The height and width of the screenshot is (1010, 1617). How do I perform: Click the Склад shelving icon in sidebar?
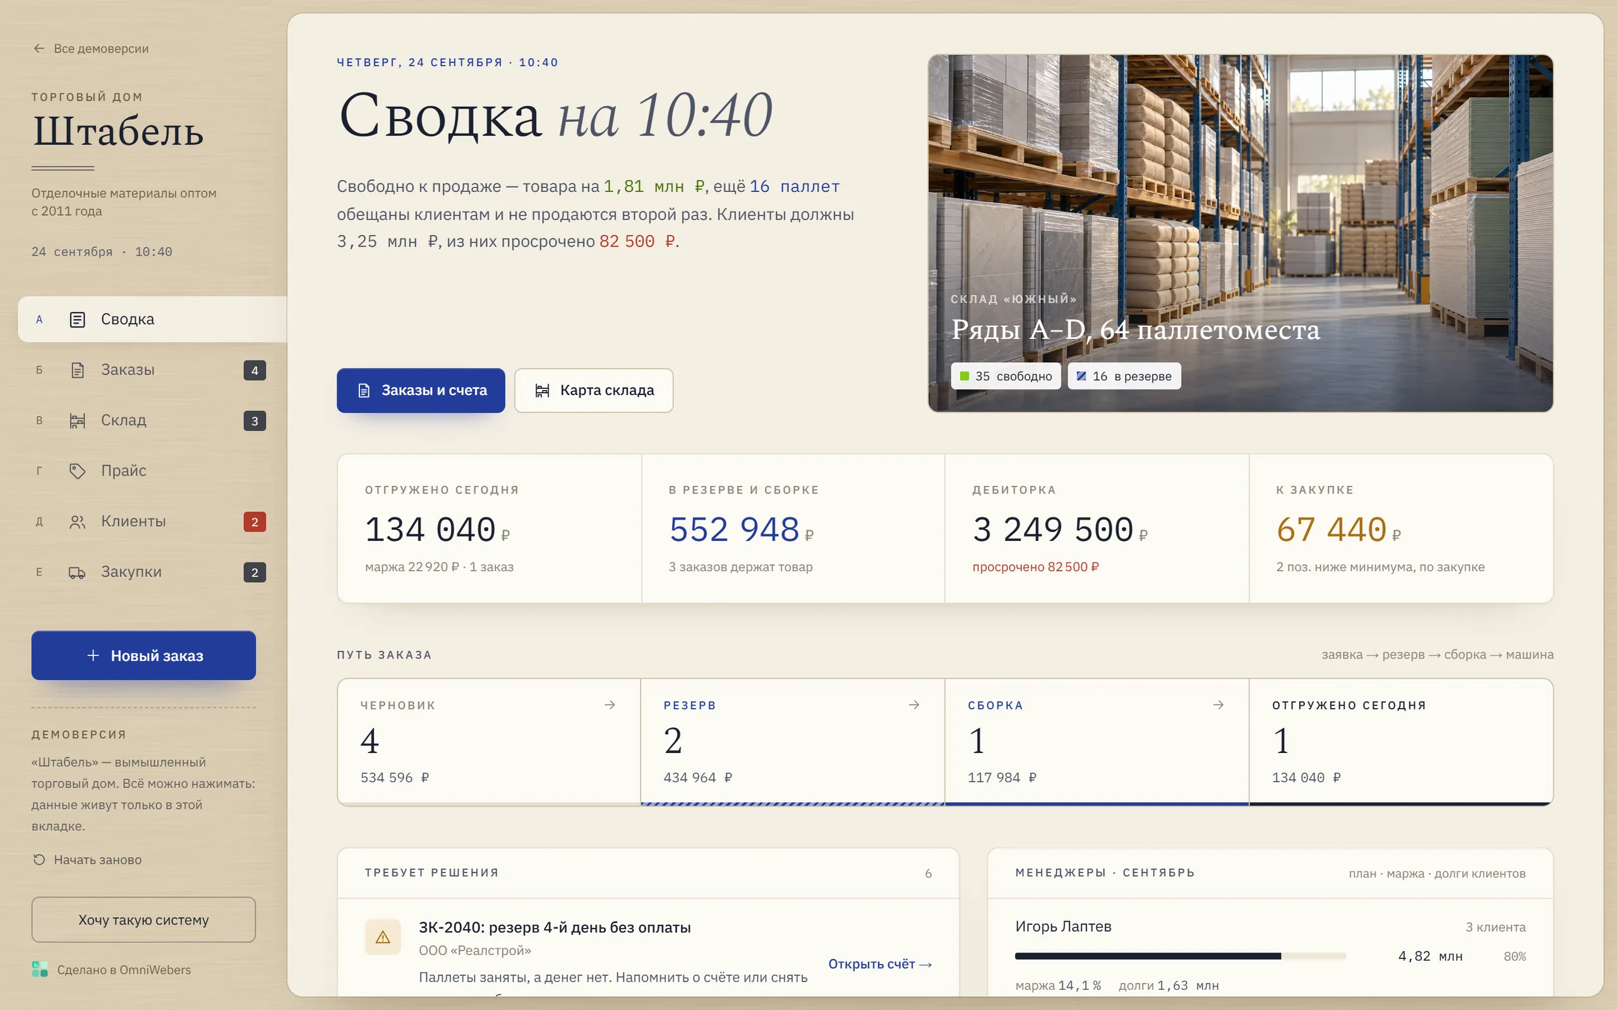[78, 420]
